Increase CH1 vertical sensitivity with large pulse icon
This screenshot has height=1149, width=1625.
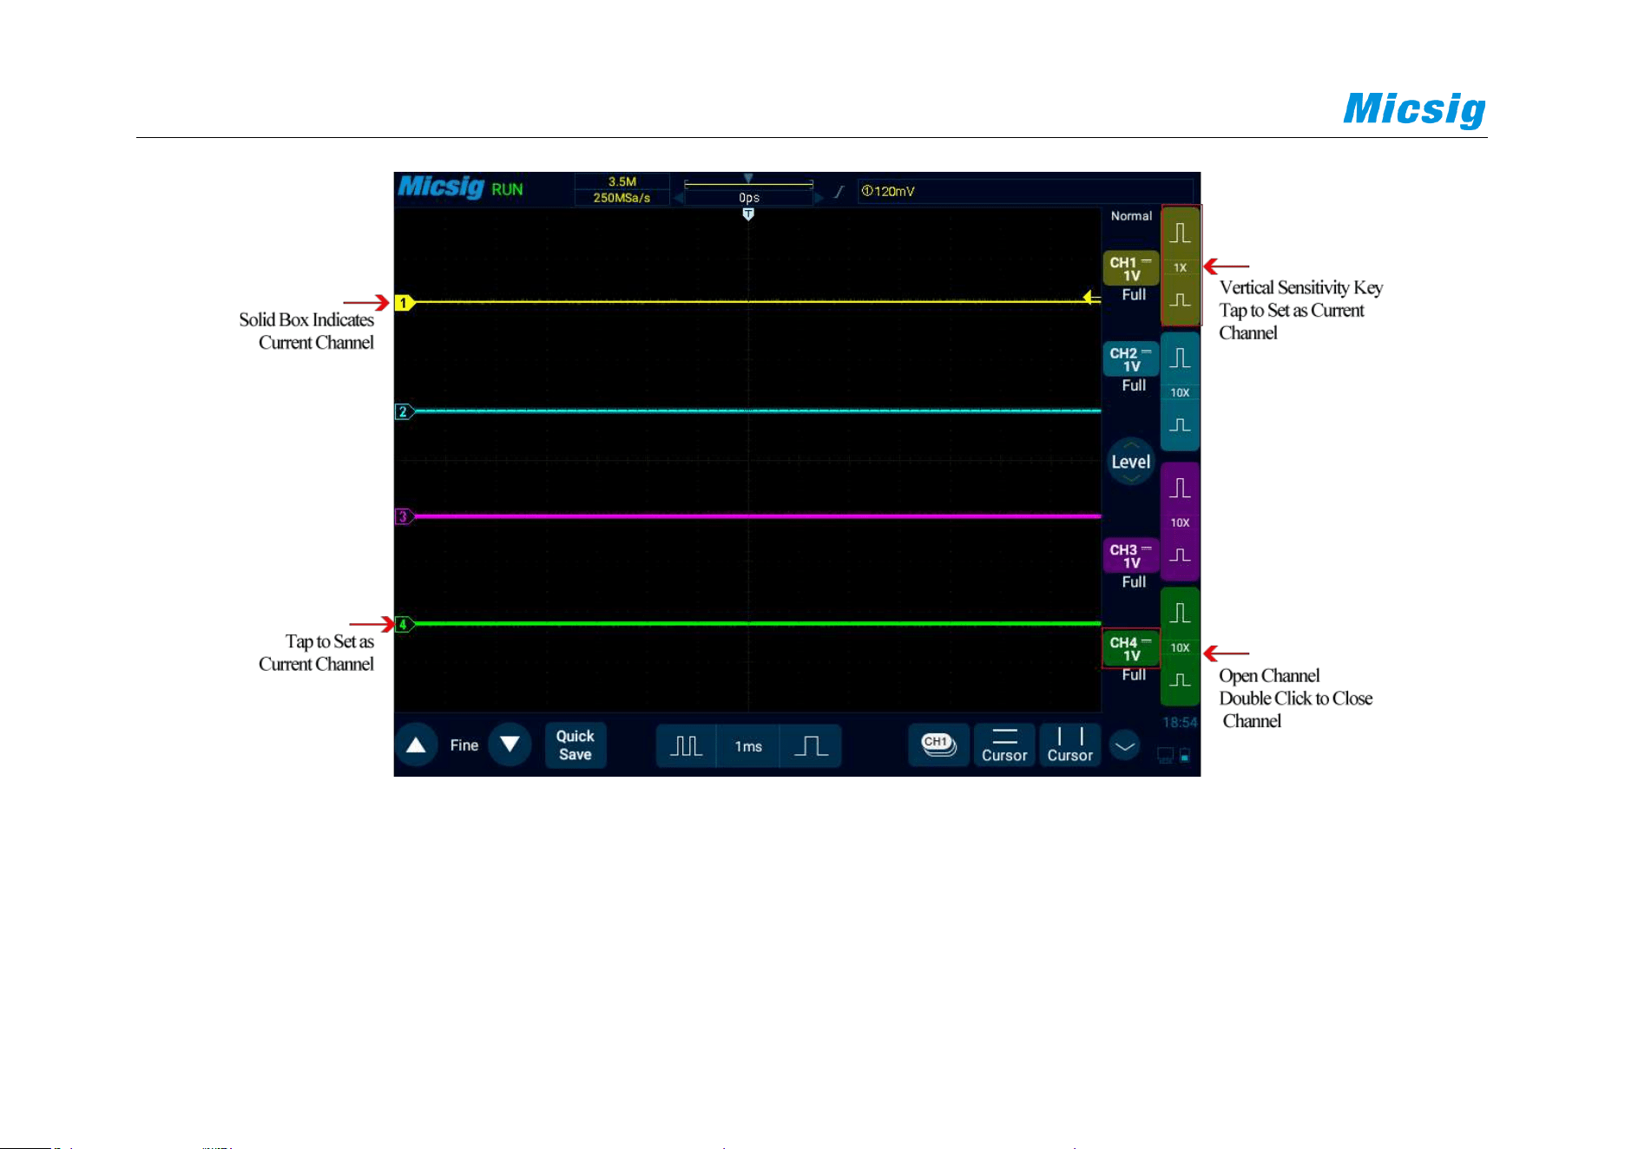(x=1181, y=233)
